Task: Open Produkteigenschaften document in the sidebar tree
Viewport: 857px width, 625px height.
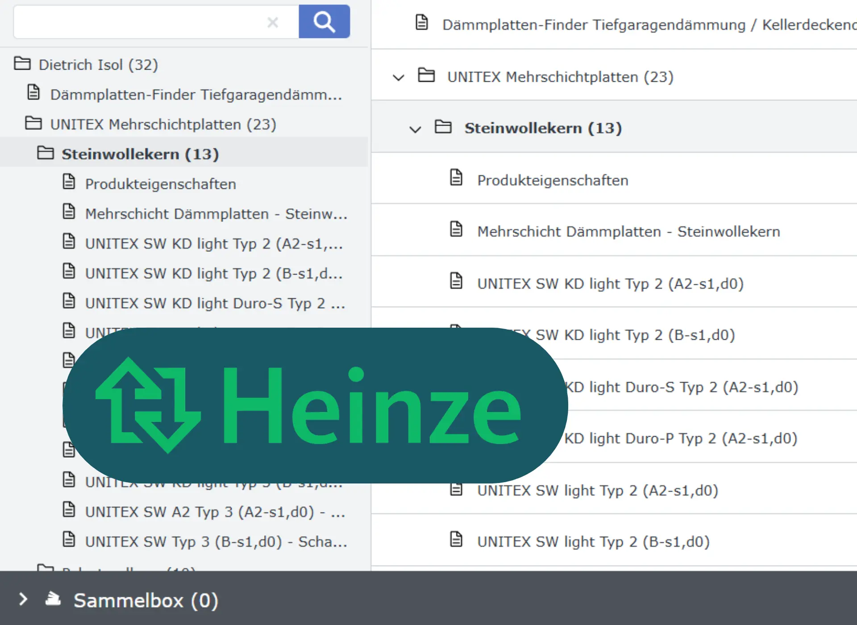Action: [161, 184]
